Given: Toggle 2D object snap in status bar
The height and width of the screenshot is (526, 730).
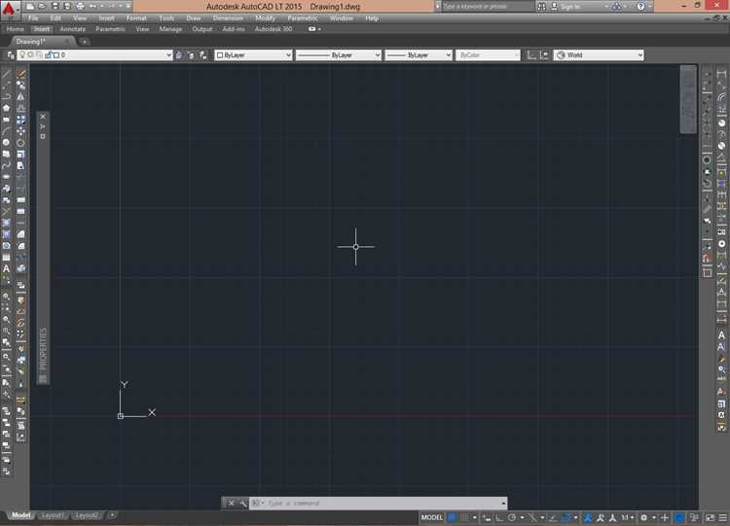Looking at the screenshot, I should point(566,517).
